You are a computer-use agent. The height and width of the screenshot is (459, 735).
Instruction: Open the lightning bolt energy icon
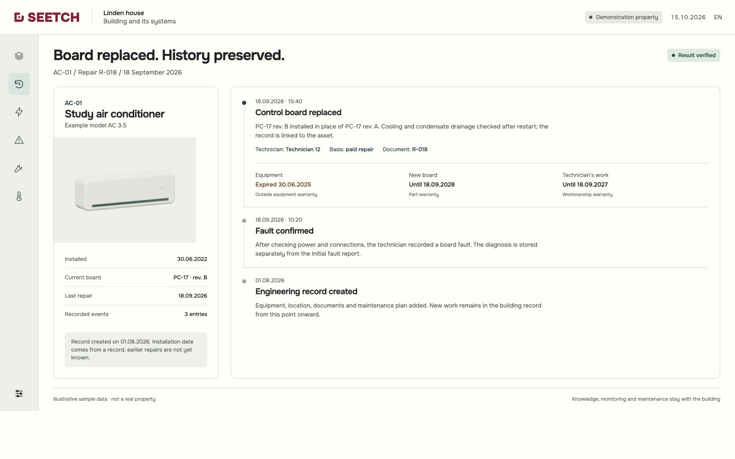pyautogui.click(x=19, y=112)
